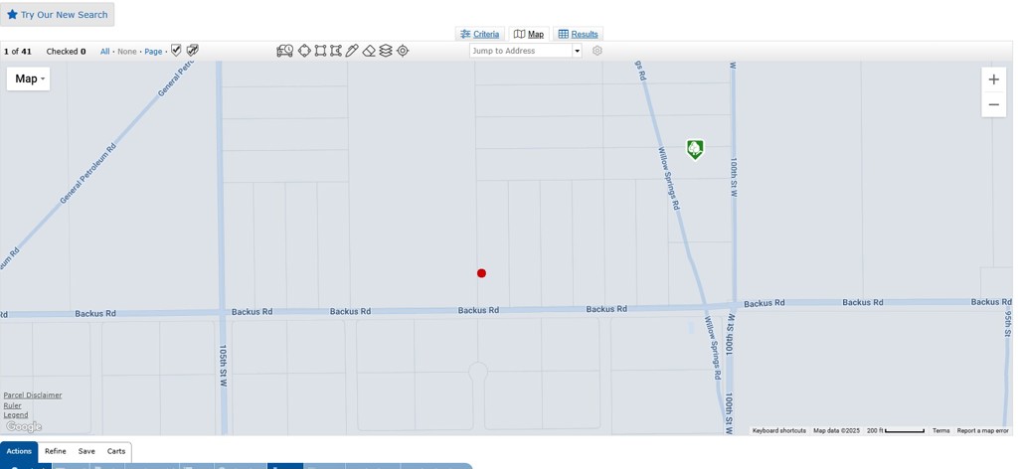Viewport: 1018px width, 469px height.
Task: Check the single checkmark selection box
Action: pyautogui.click(x=176, y=51)
